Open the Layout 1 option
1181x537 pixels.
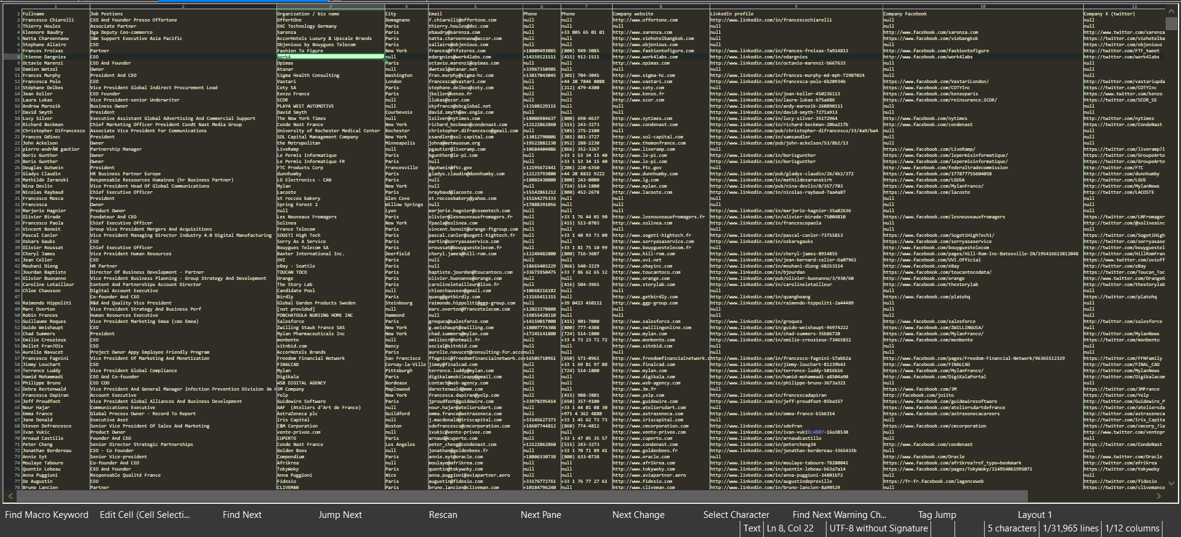pos(1035,515)
